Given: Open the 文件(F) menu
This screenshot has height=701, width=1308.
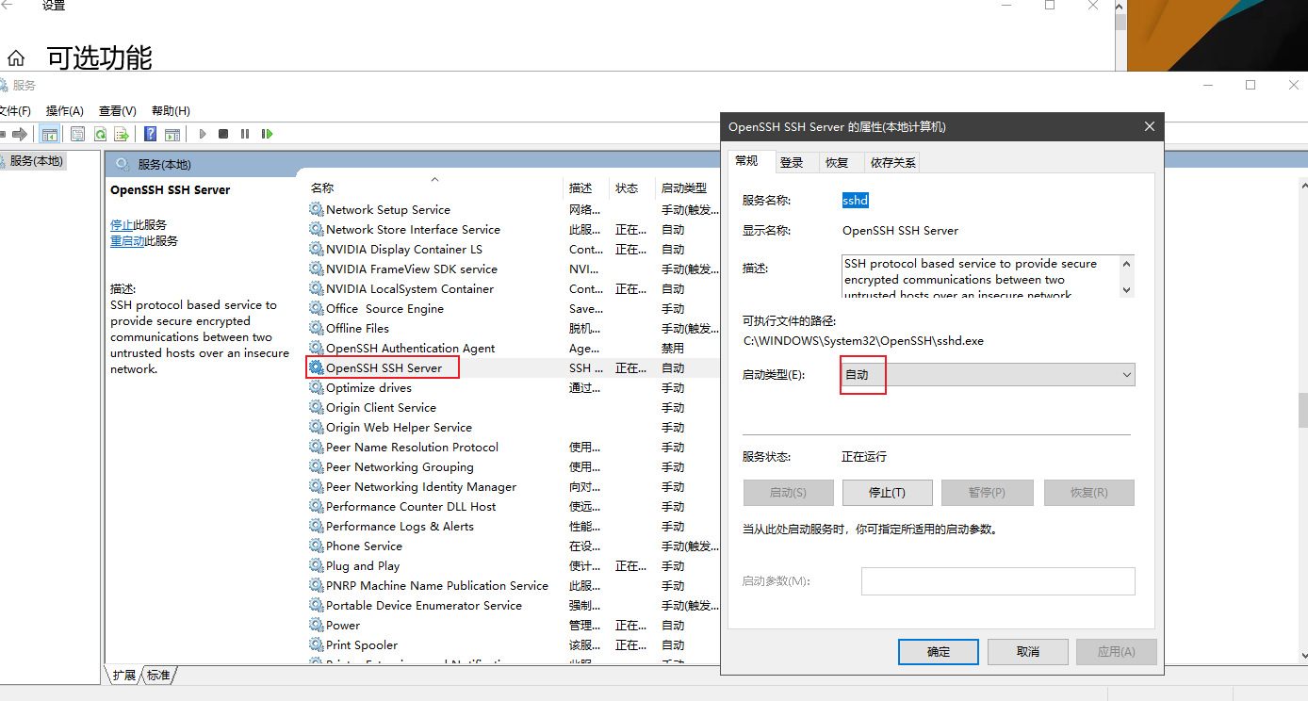Looking at the screenshot, I should (14, 110).
